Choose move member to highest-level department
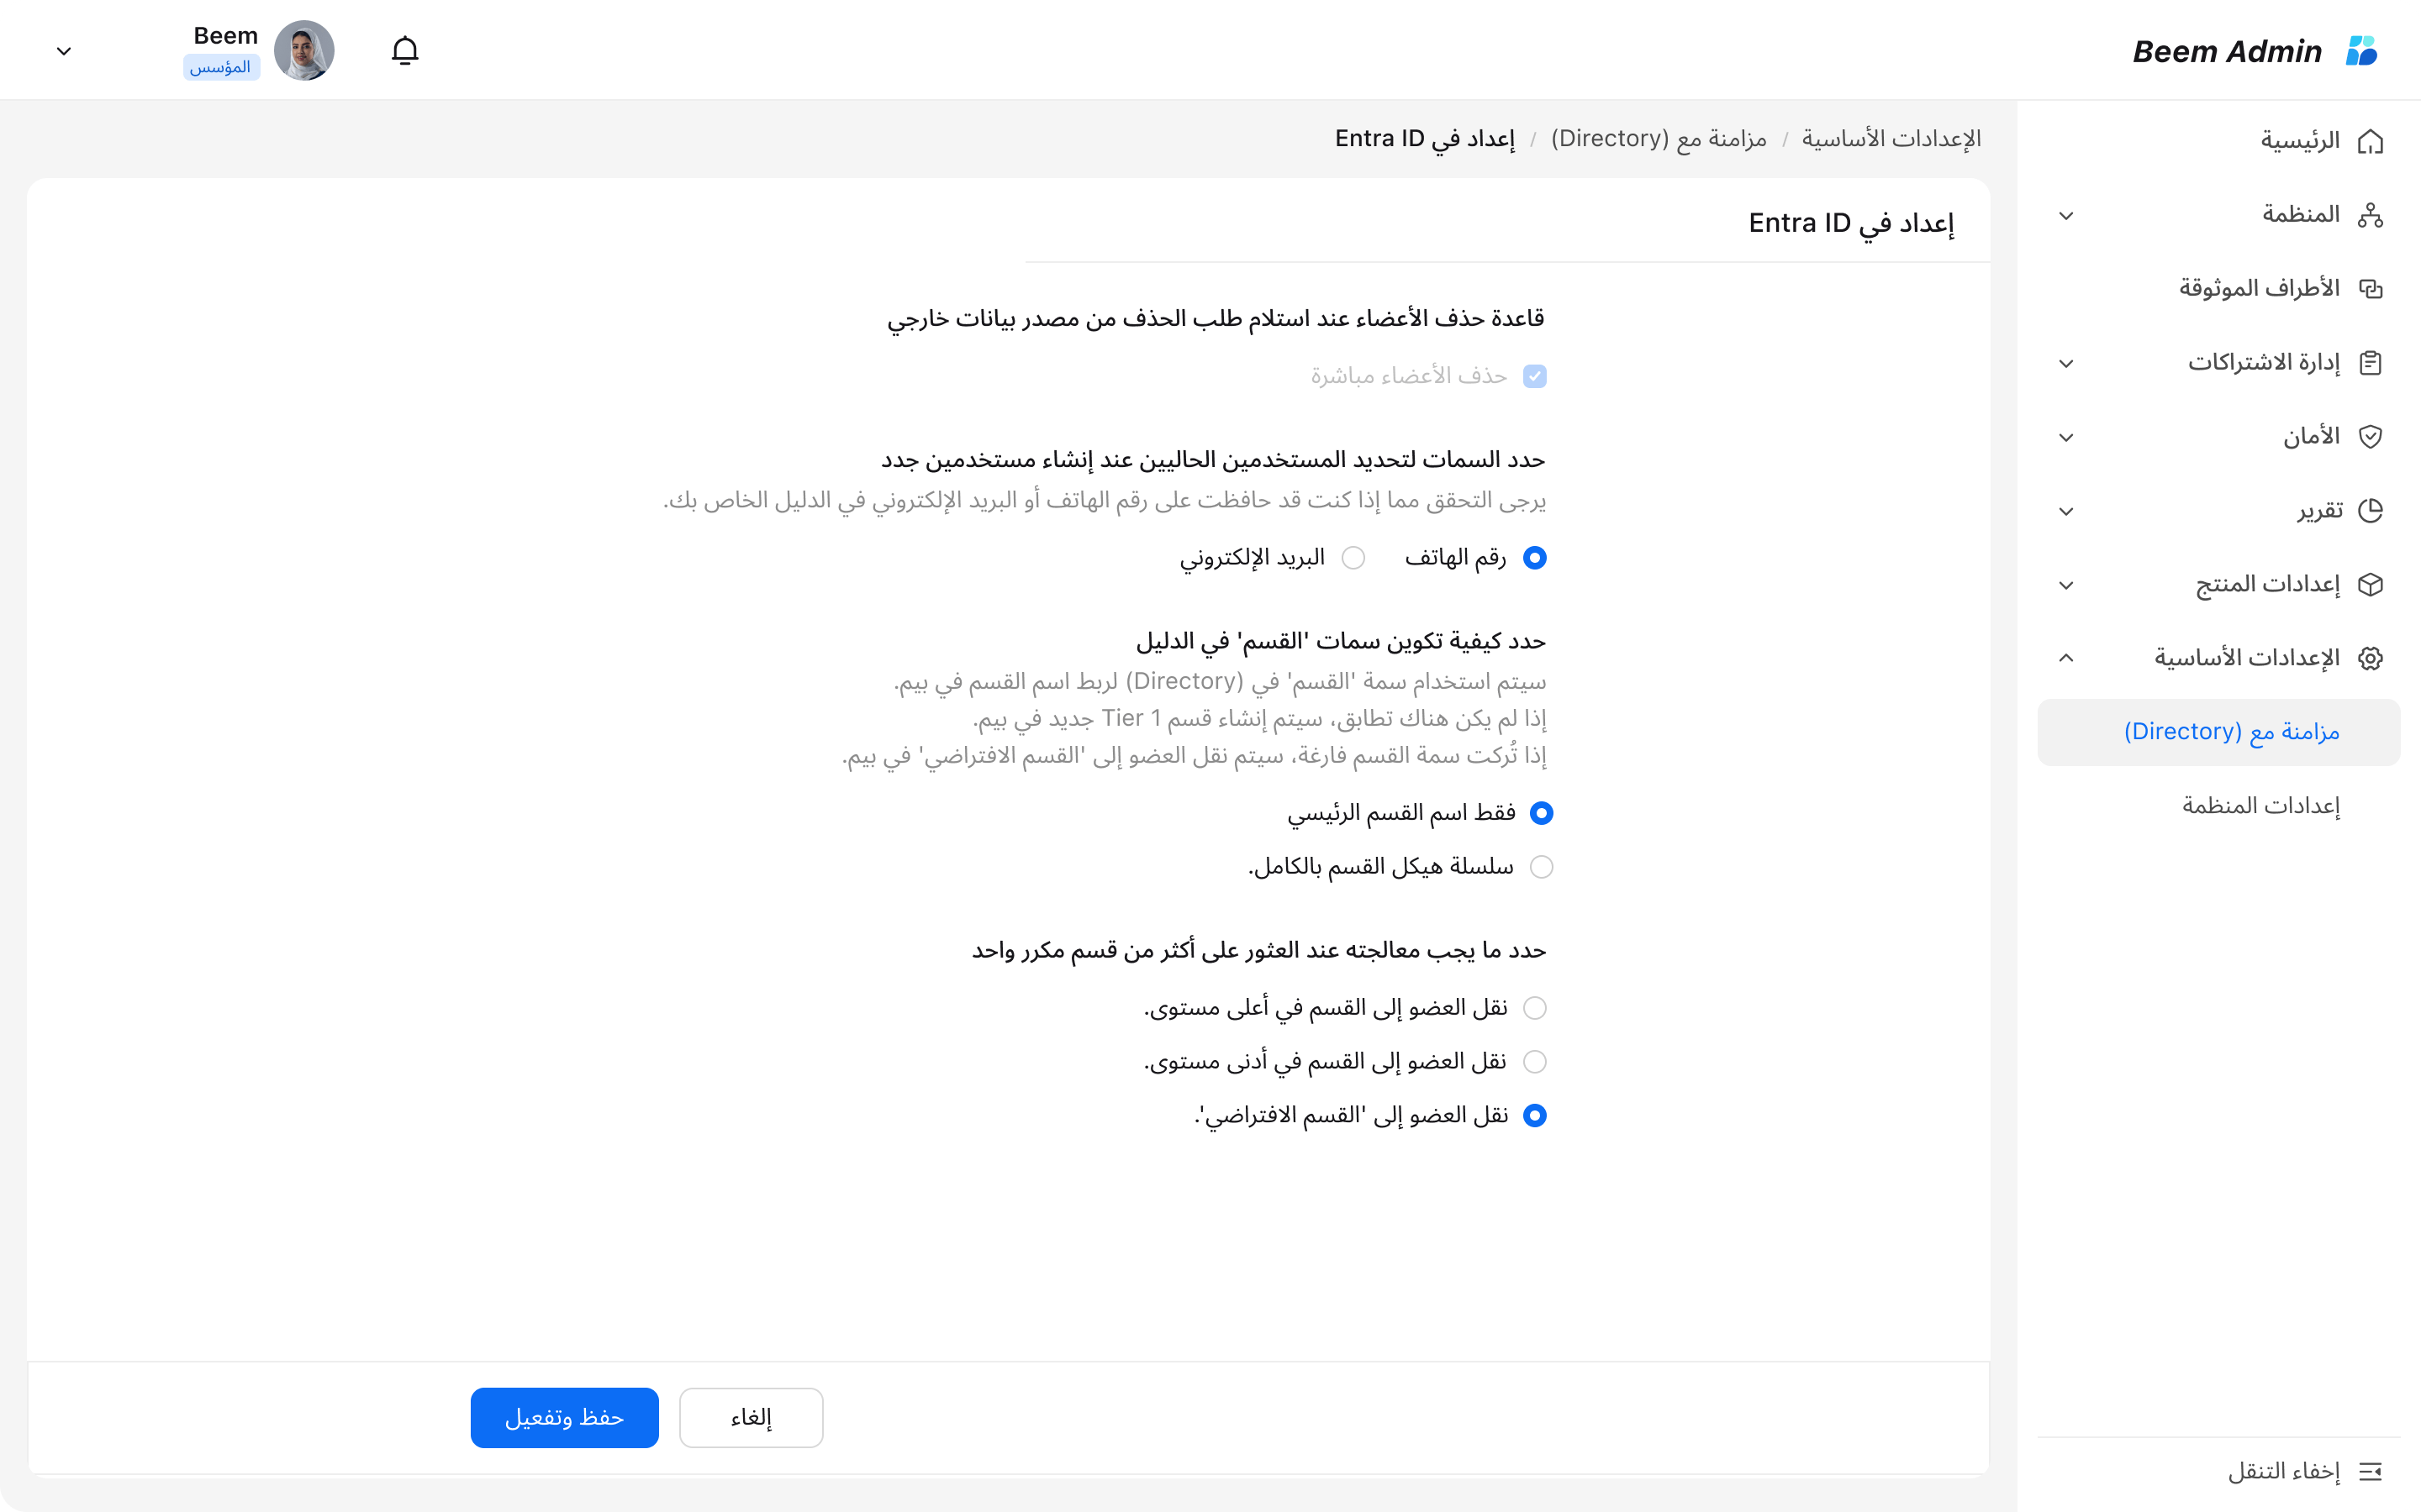2421x1512 pixels. (1535, 1008)
